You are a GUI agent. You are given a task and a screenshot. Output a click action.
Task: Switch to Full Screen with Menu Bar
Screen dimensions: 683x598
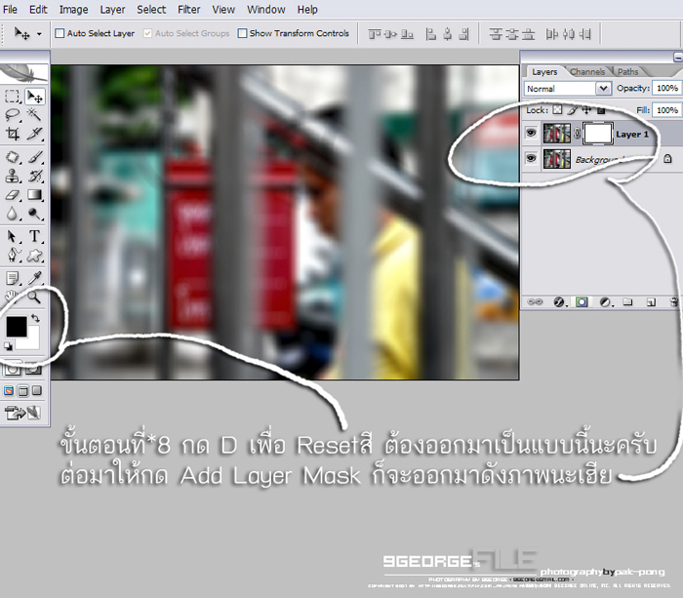tap(23, 390)
